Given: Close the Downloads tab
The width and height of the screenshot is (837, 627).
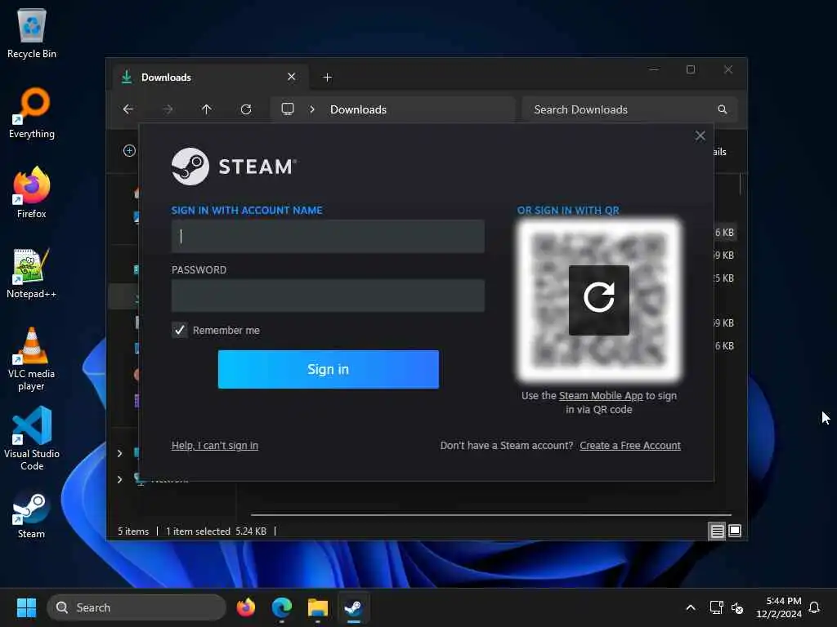Looking at the screenshot, I should (x=292, y=77).
